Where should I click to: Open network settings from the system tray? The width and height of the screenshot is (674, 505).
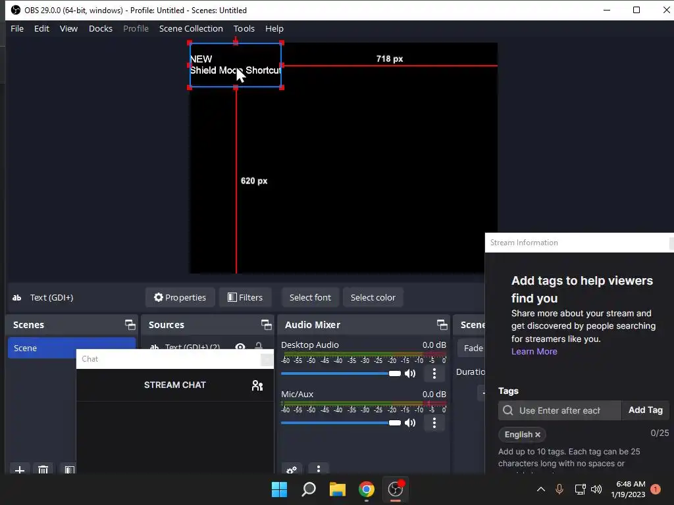(580, 489)
